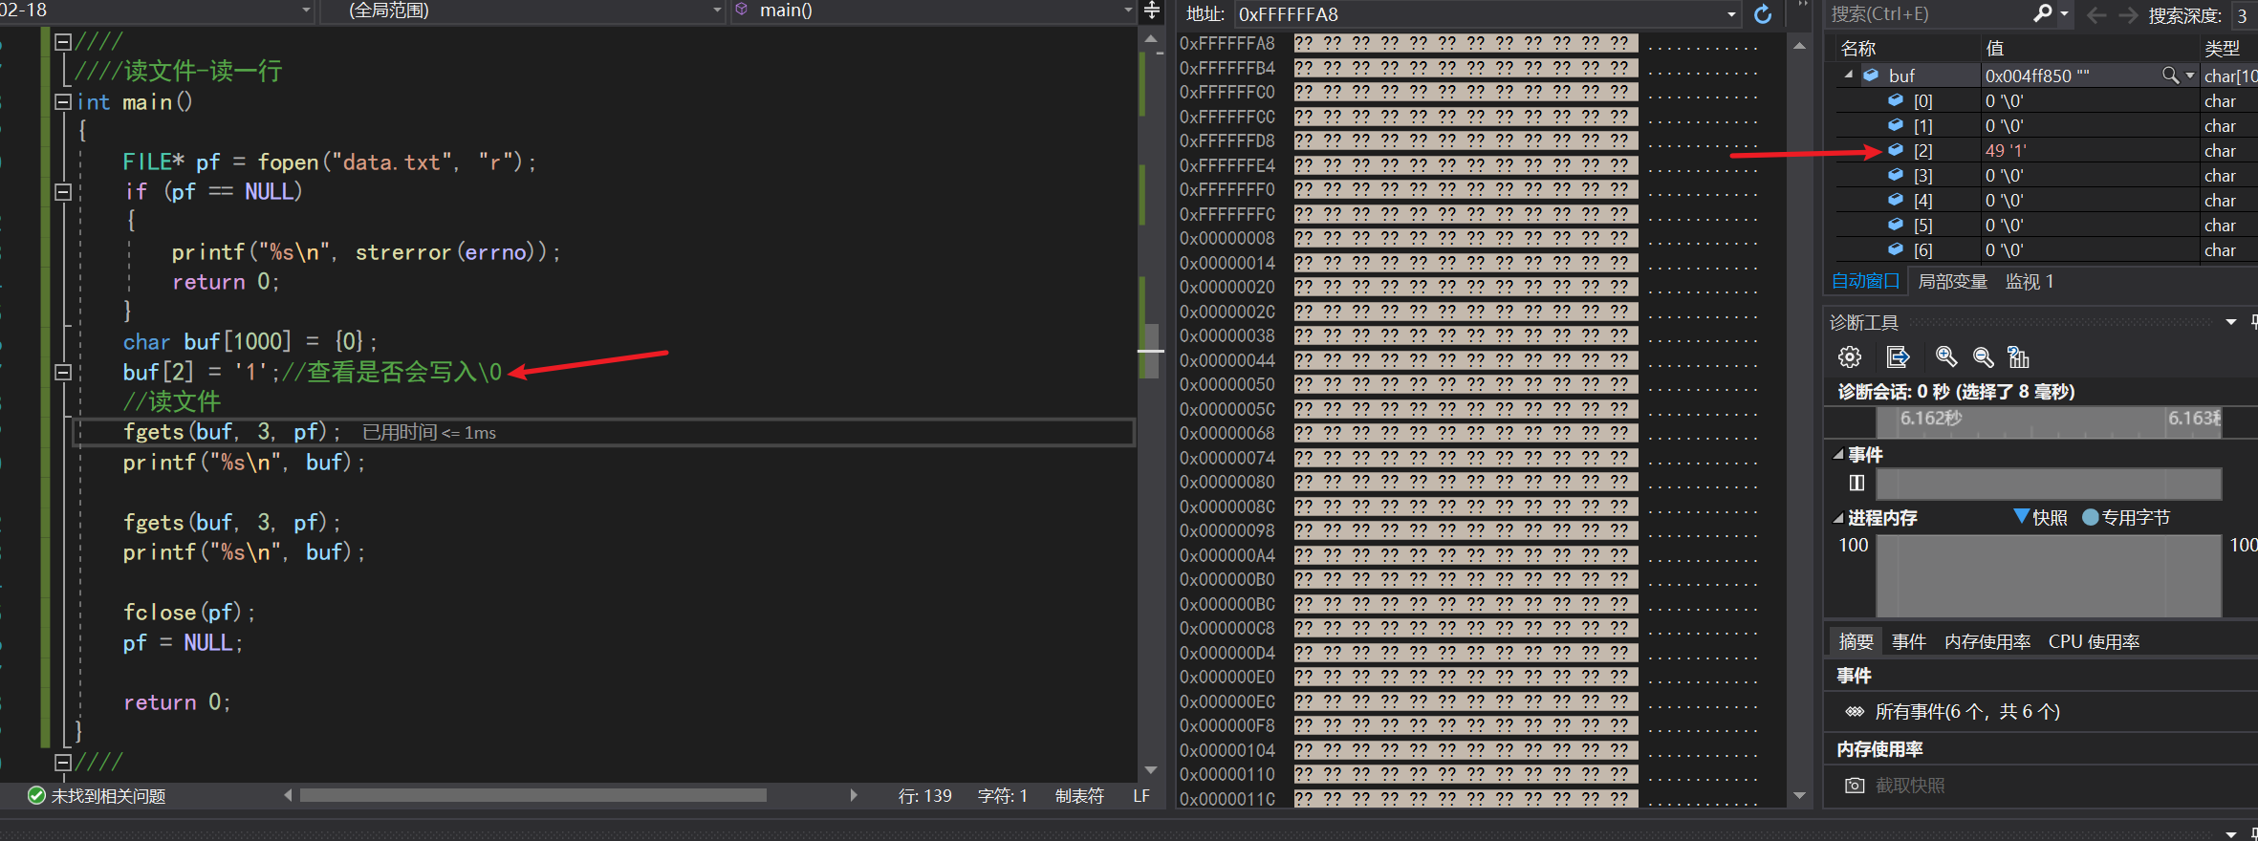Click the pause icon in the events track

click(1856, 483)
